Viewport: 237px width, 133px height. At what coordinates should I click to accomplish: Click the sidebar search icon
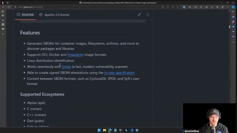pyautogui.click(x=233, y=12)
